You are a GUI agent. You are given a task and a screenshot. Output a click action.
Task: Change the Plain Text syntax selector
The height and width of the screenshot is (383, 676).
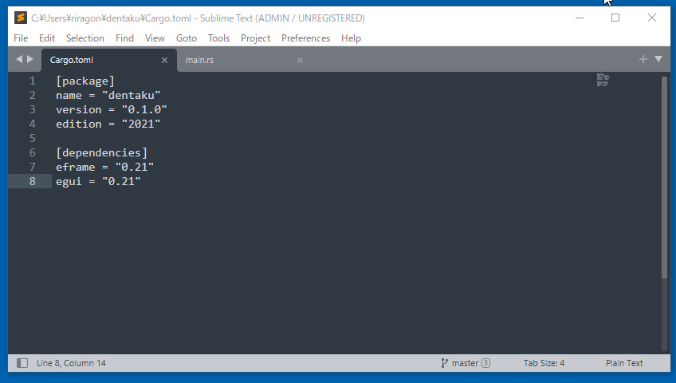point(624,363)
